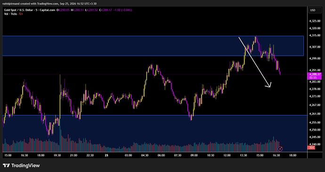Select the Gold Spot / U.S. Dollar symbol title
Viewport: 325px width, 172px height.
(30, 10)
